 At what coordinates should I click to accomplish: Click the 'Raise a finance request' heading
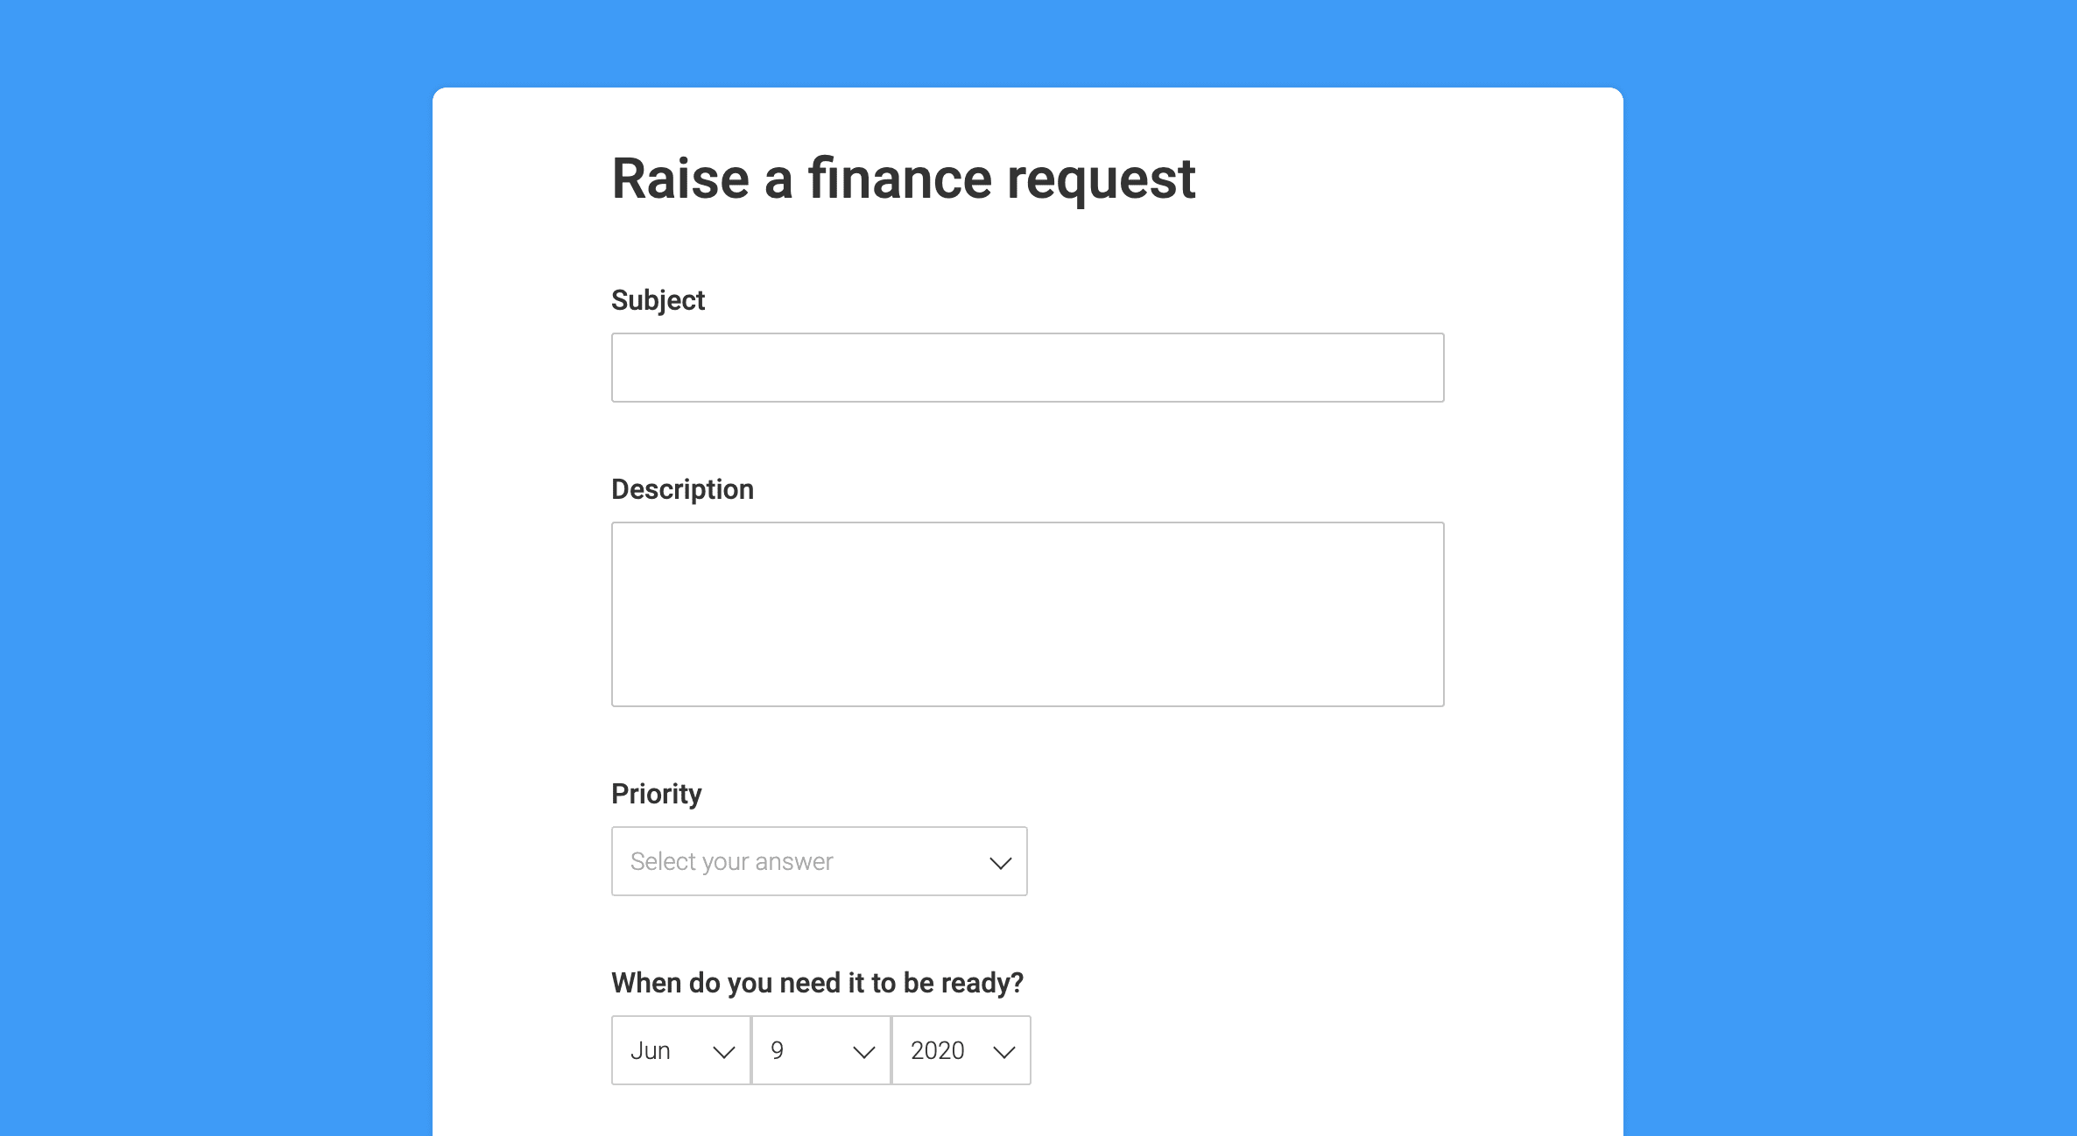tap(904, 179)
